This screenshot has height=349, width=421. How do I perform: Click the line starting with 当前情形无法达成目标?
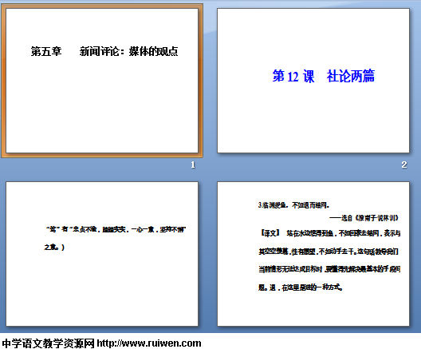[x=329, y=269]
